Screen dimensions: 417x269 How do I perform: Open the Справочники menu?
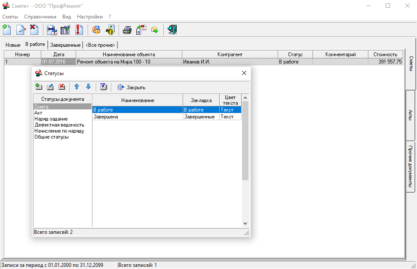pyautogui.click(x=40, y=17)
